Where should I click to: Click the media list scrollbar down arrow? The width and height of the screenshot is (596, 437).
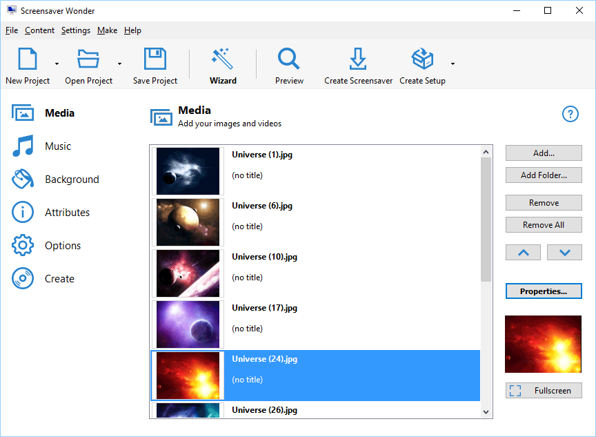[486, 411]
